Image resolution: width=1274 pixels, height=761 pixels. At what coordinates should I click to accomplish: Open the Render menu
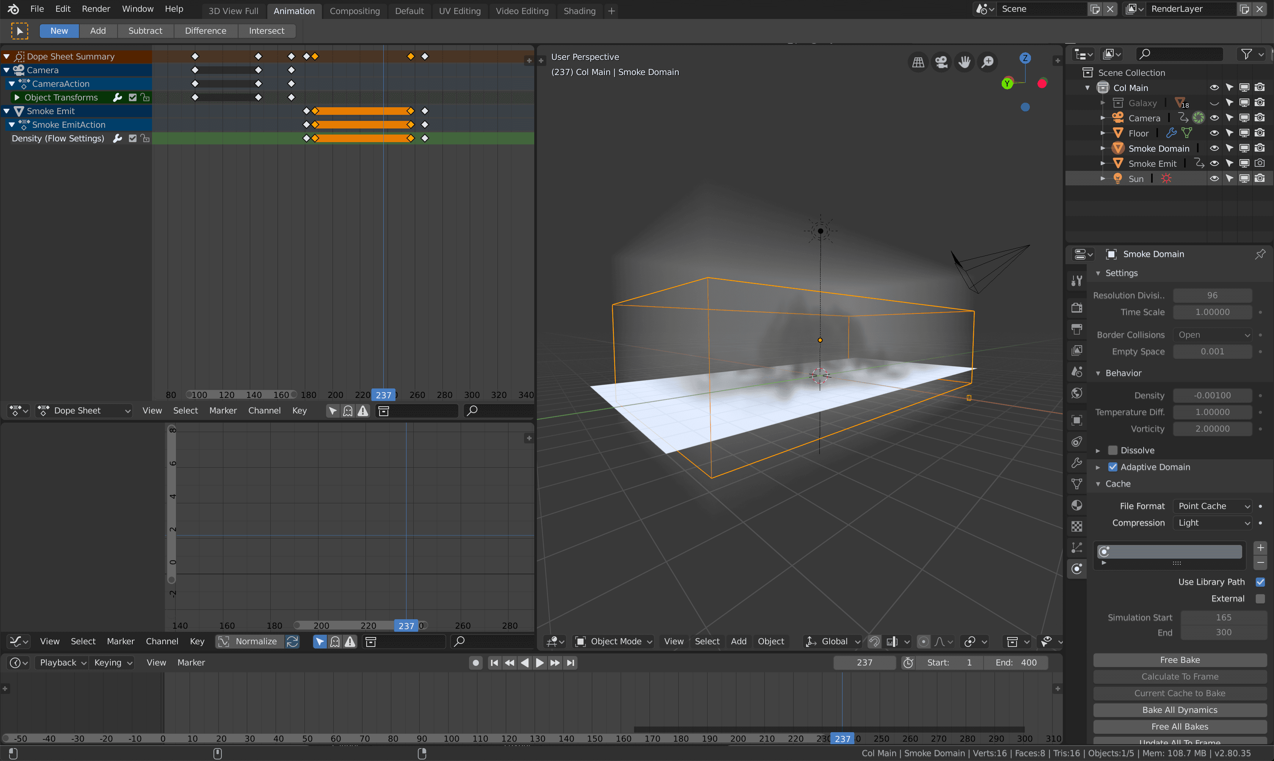pyautogui.click(x=96, y=9)
